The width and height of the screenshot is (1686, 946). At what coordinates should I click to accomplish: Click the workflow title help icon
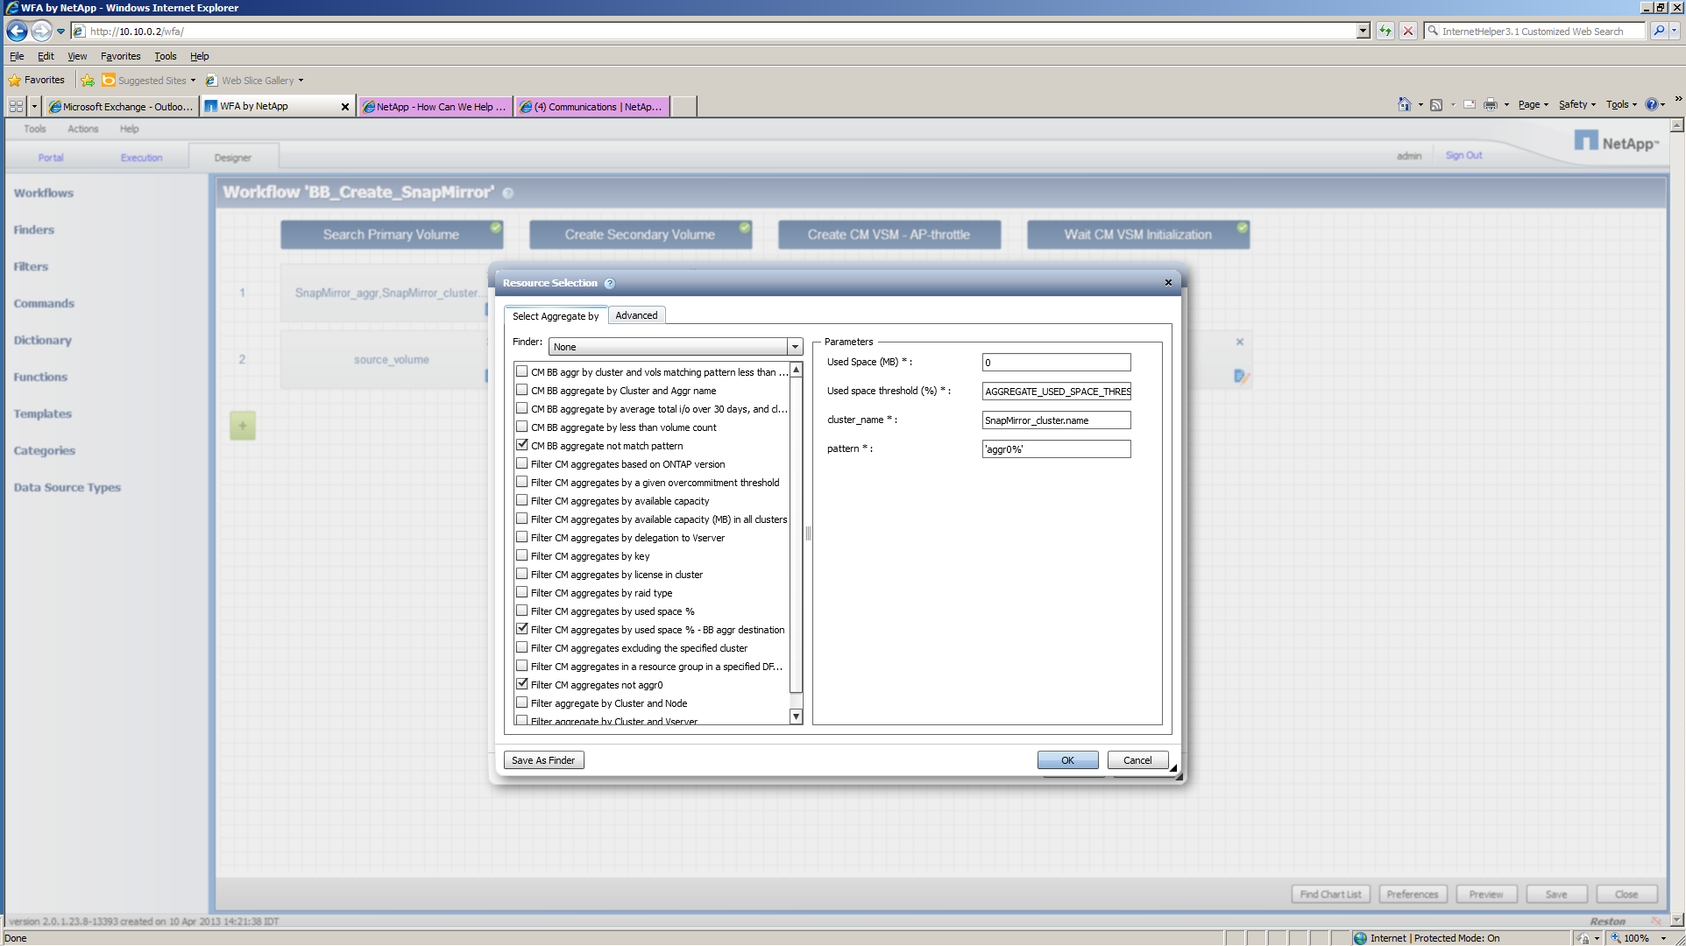pos(508,194)
